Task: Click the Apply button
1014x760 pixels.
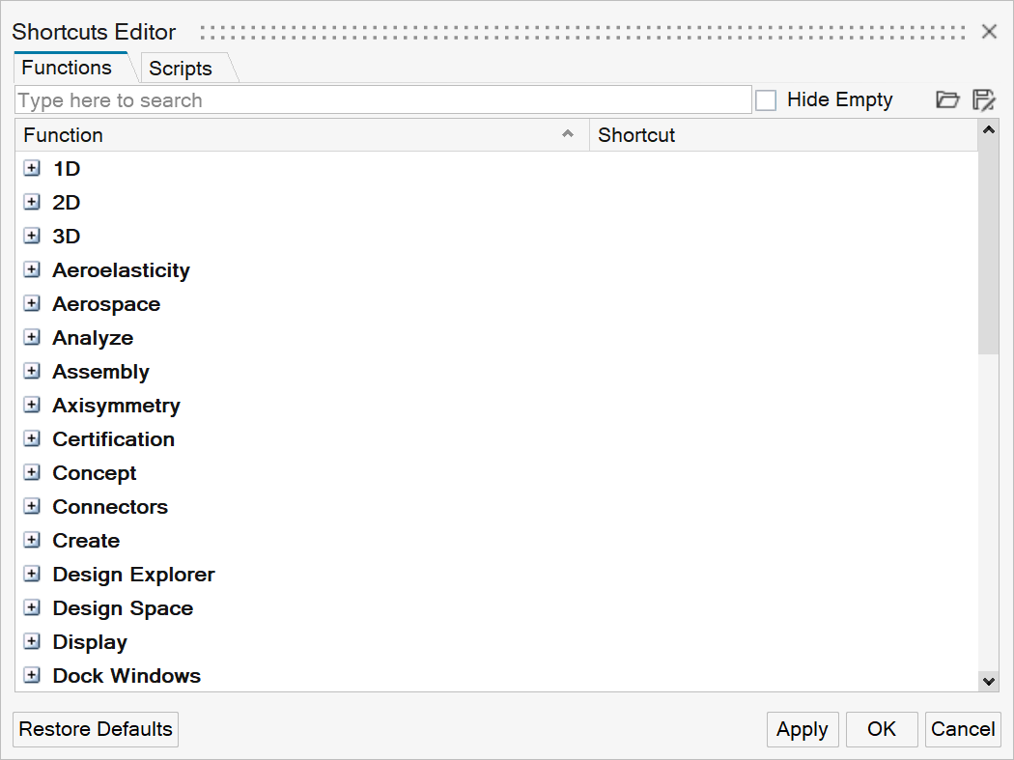Action: tap(802, 729)
